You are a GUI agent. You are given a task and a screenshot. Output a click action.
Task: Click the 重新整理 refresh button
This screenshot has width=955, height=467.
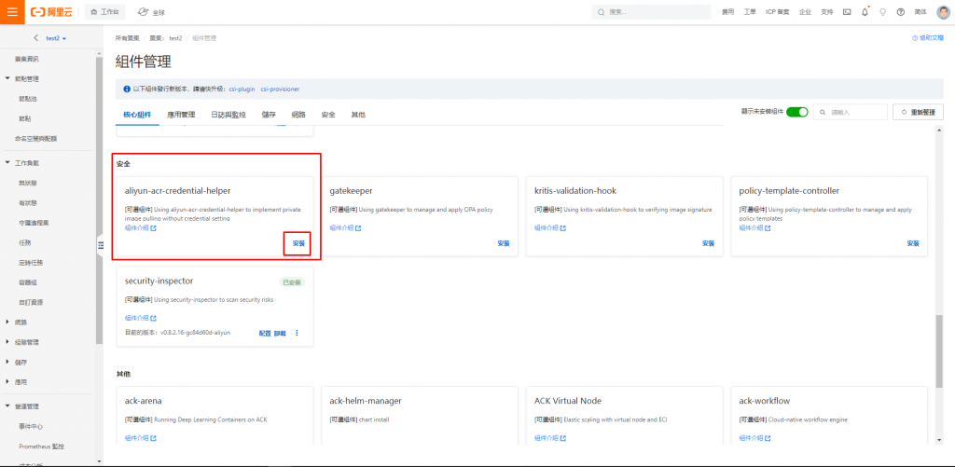(x=918, y=112)
